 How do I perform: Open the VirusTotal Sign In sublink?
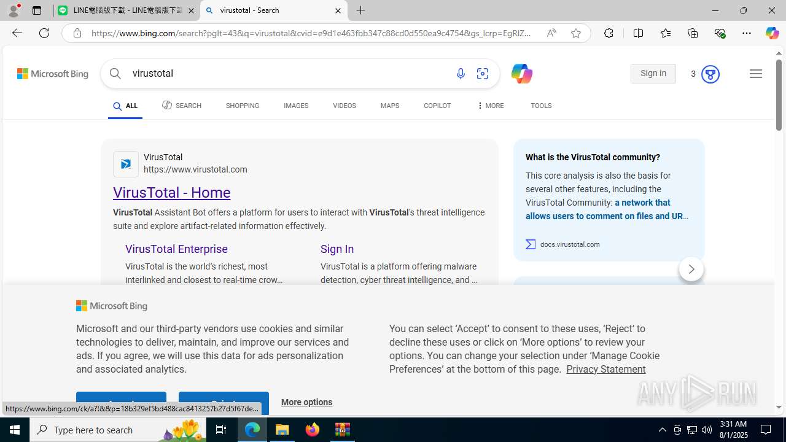(x=337, y=249)
